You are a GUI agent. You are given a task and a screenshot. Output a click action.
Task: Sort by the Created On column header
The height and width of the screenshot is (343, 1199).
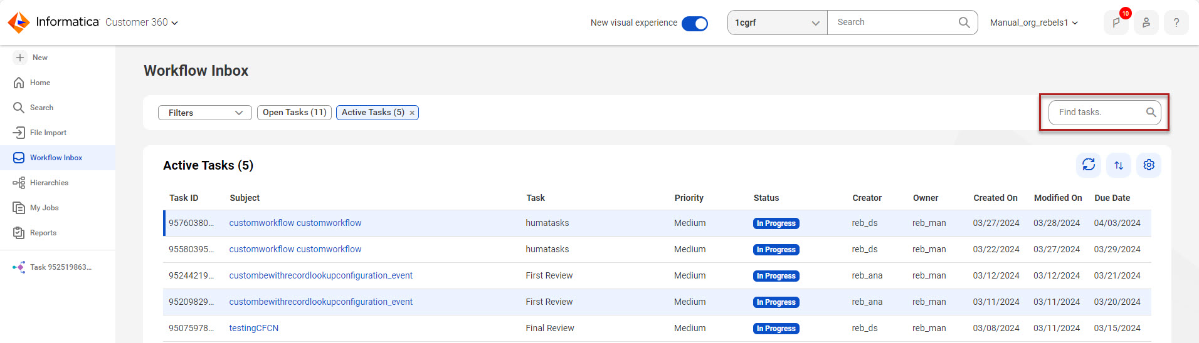995,198
